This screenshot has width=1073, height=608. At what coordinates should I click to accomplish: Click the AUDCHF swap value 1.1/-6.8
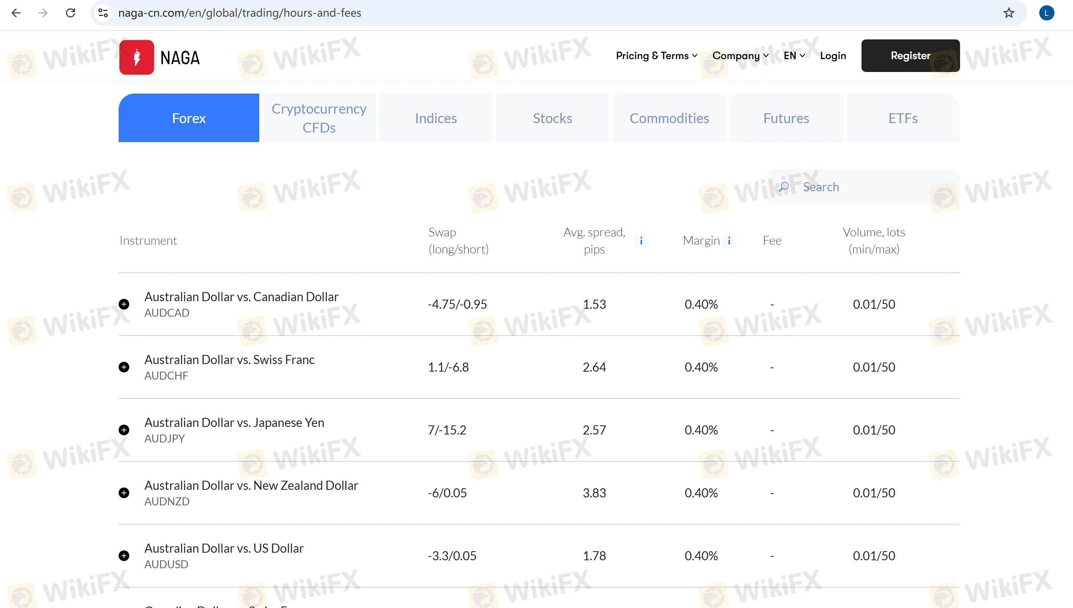[x=448, y=367]
